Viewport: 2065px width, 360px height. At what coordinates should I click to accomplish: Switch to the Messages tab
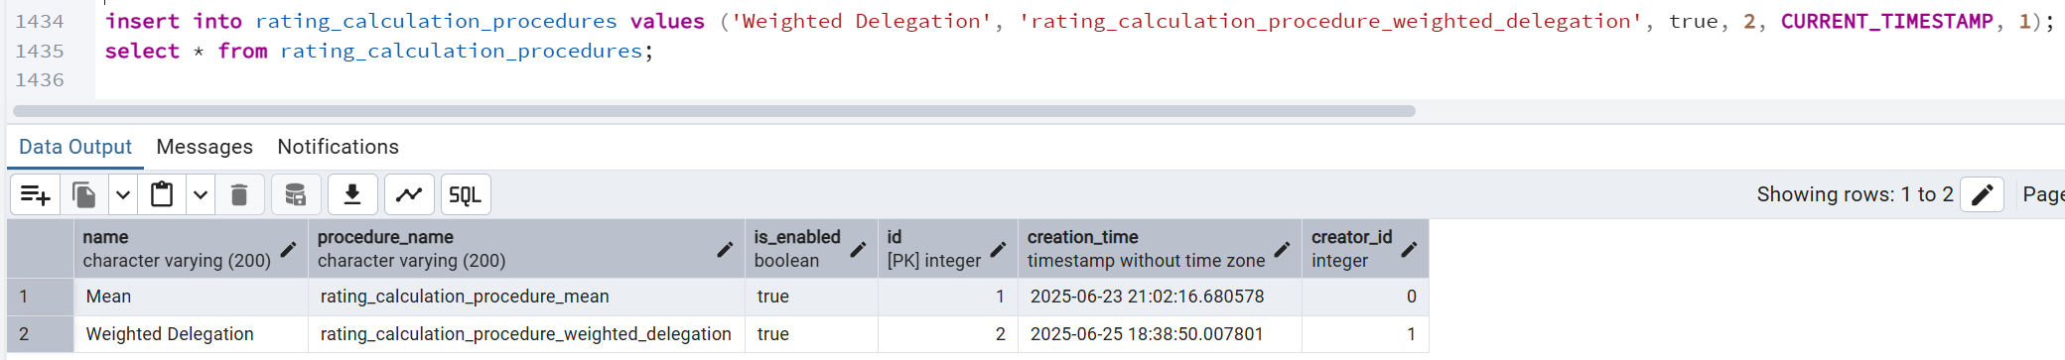click(x=205, y=147)
